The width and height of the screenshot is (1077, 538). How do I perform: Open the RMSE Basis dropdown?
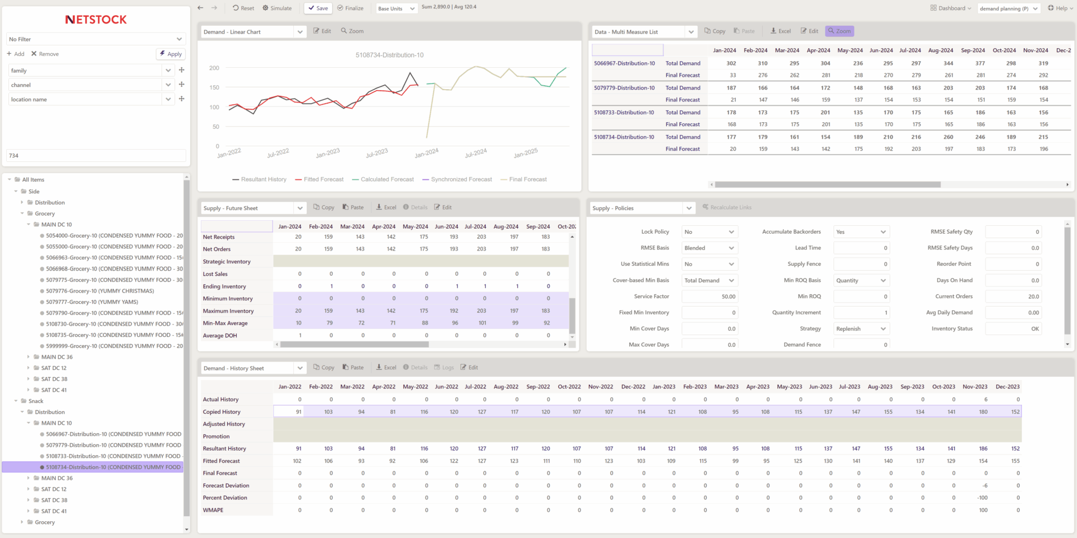pyautogui.click(x=710, y=248)
